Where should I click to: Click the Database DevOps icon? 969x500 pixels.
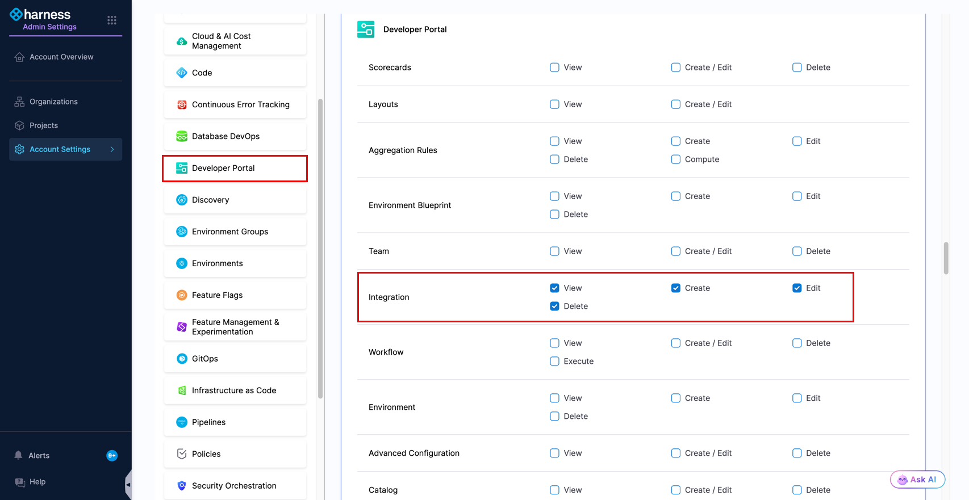tap(182, 136)
